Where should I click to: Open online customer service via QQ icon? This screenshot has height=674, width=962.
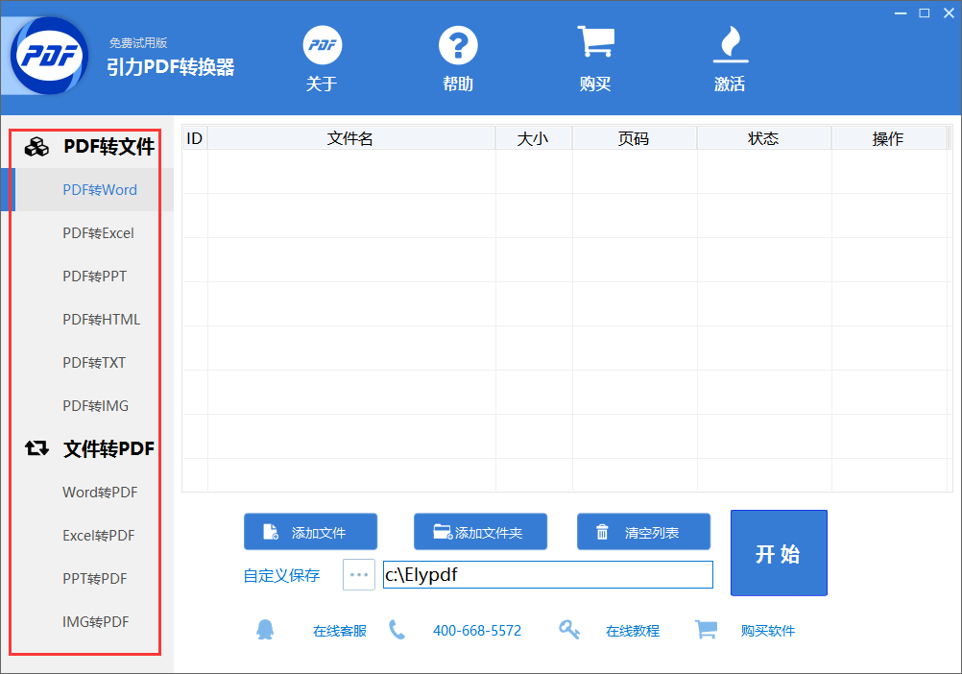266,630
